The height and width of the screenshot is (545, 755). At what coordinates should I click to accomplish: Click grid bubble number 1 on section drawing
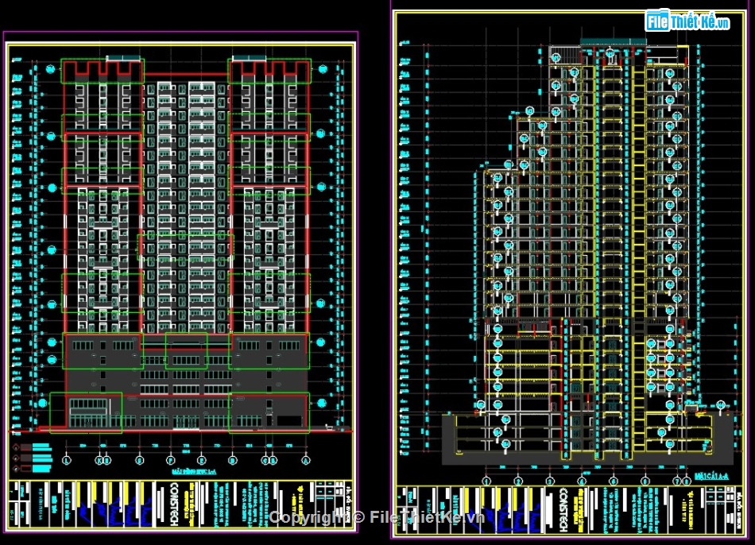pyautogui.click(x=486, y=481)
